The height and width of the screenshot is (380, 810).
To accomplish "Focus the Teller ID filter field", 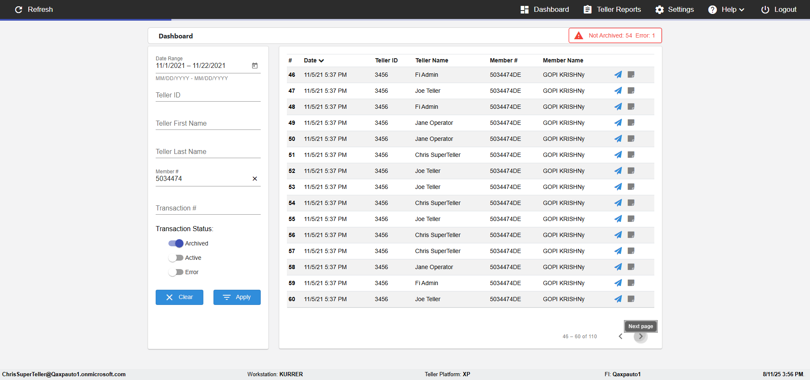I will click(x=208, y=95).
